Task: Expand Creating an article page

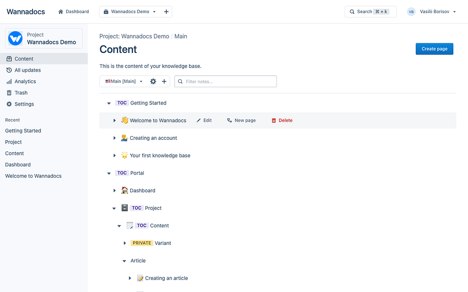Action: (x=130, y=278)
